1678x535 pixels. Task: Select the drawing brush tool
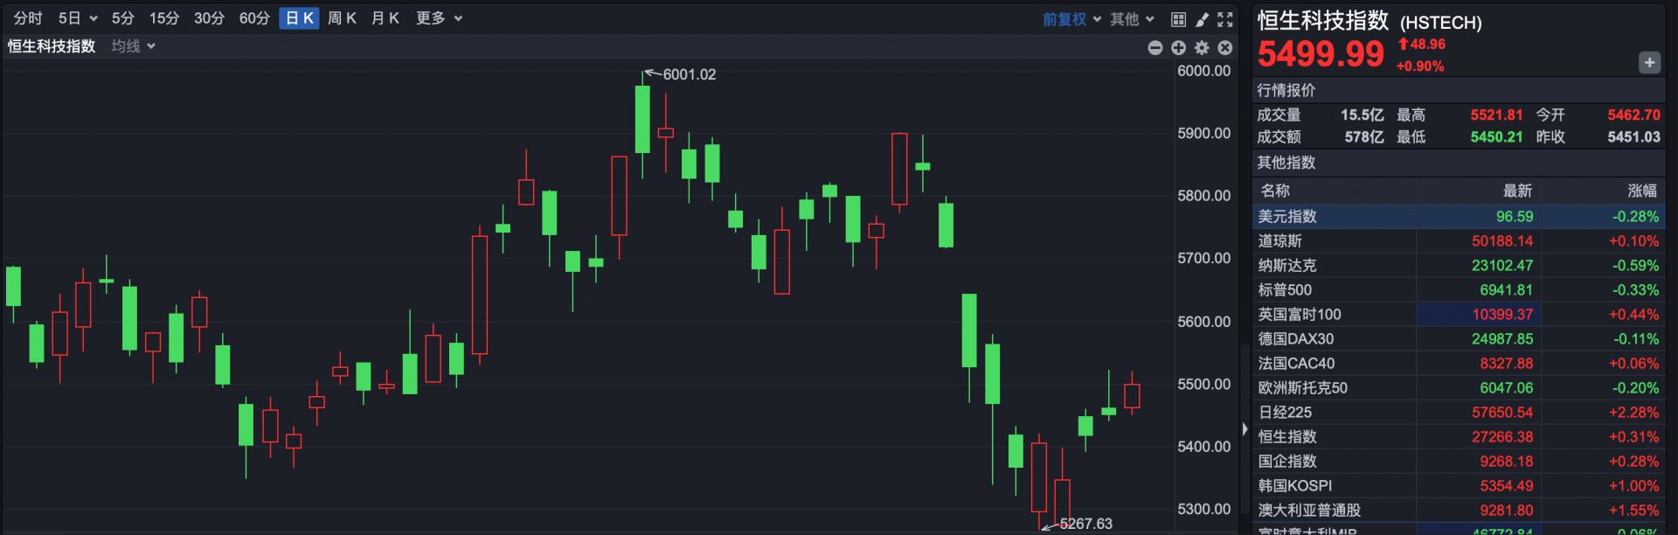coord(1202,19)
